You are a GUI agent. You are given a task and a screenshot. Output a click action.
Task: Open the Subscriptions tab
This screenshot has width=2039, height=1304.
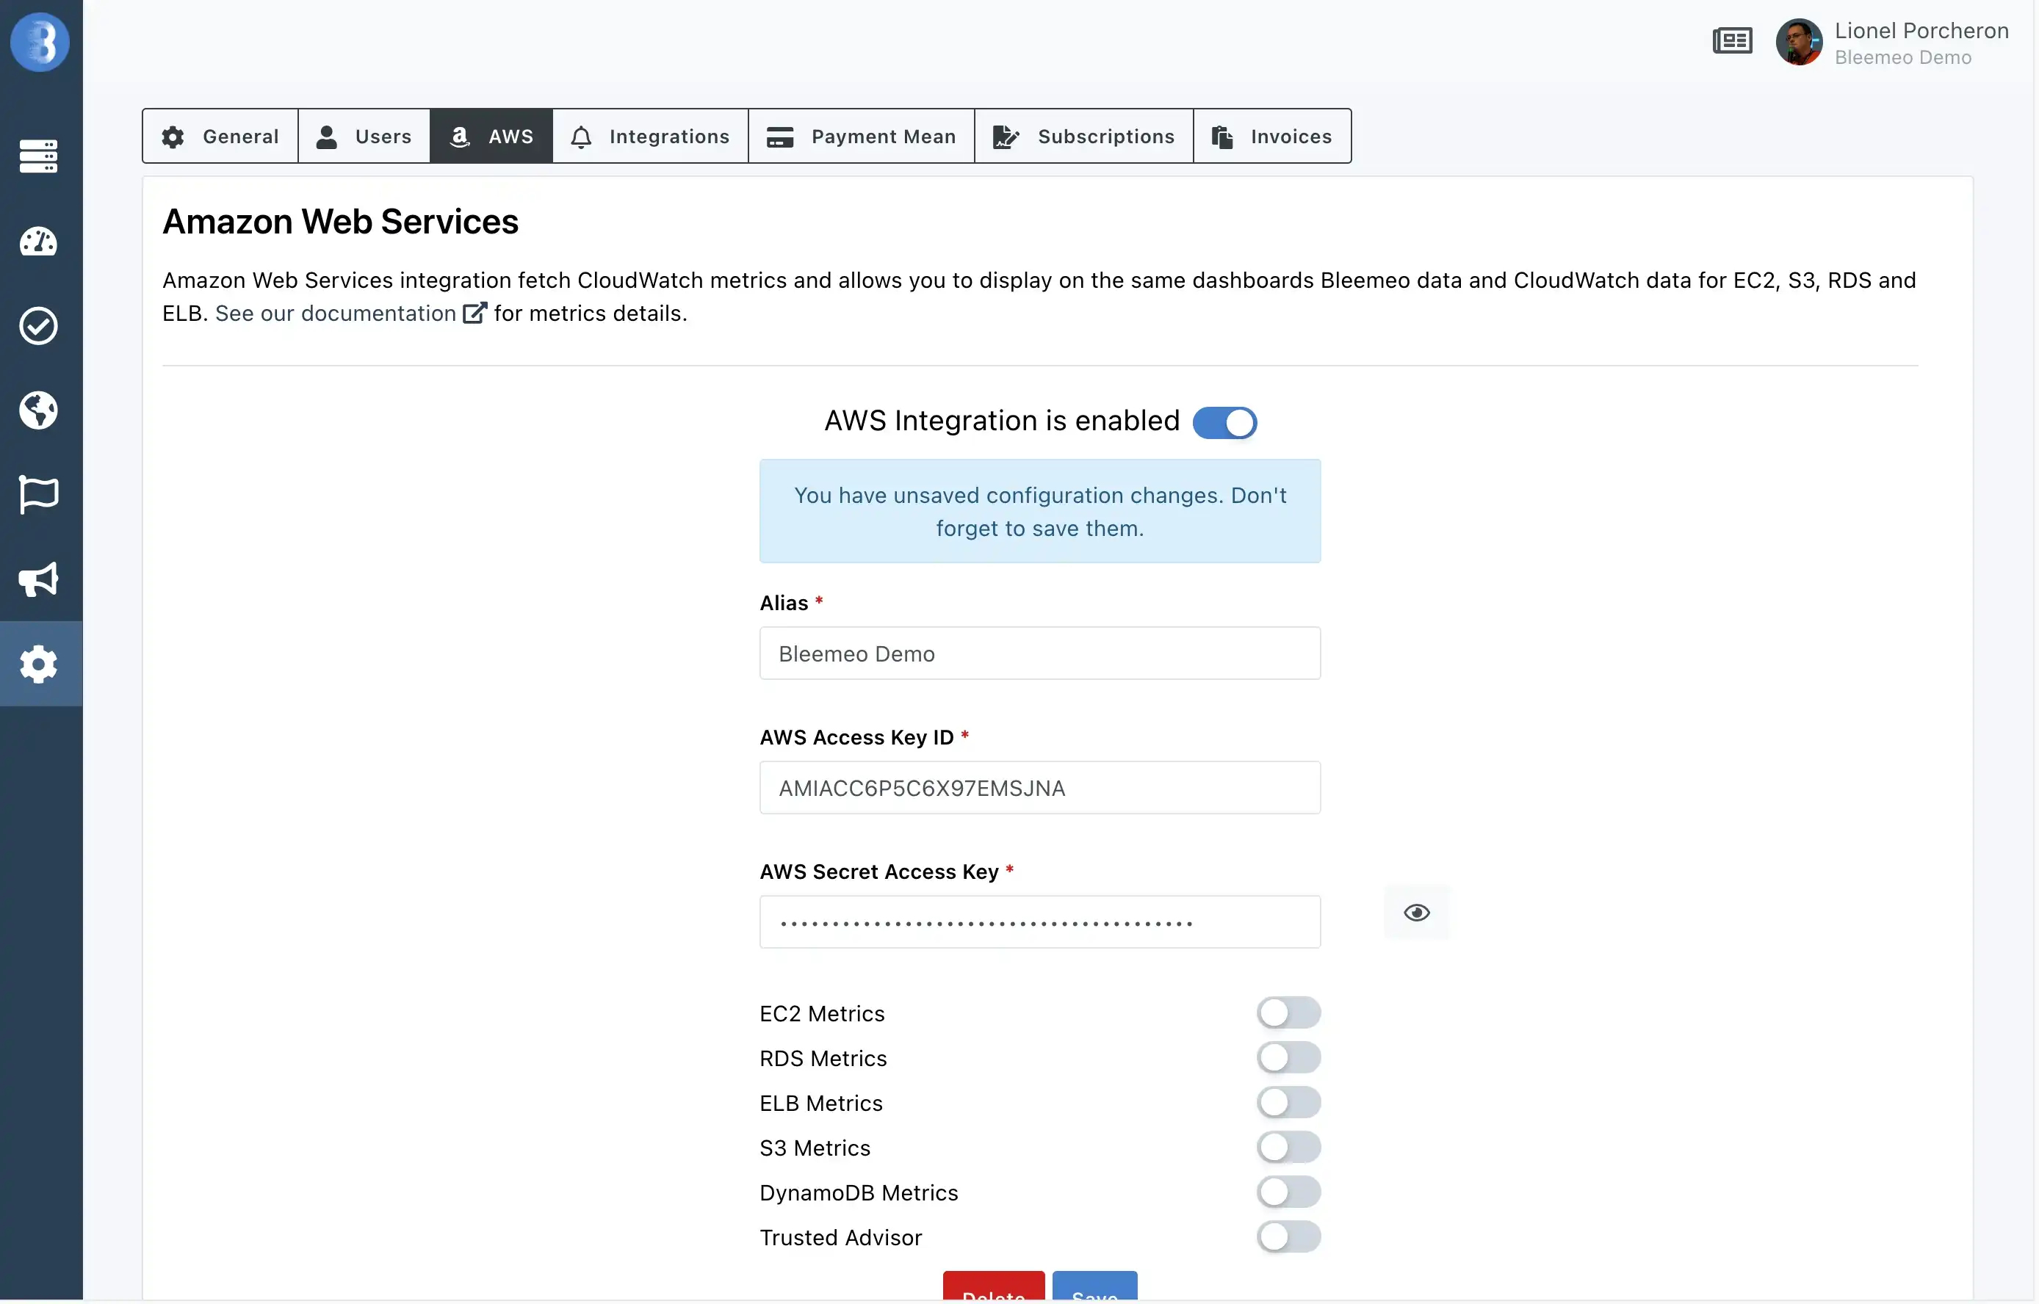(x=1084, y=137)
